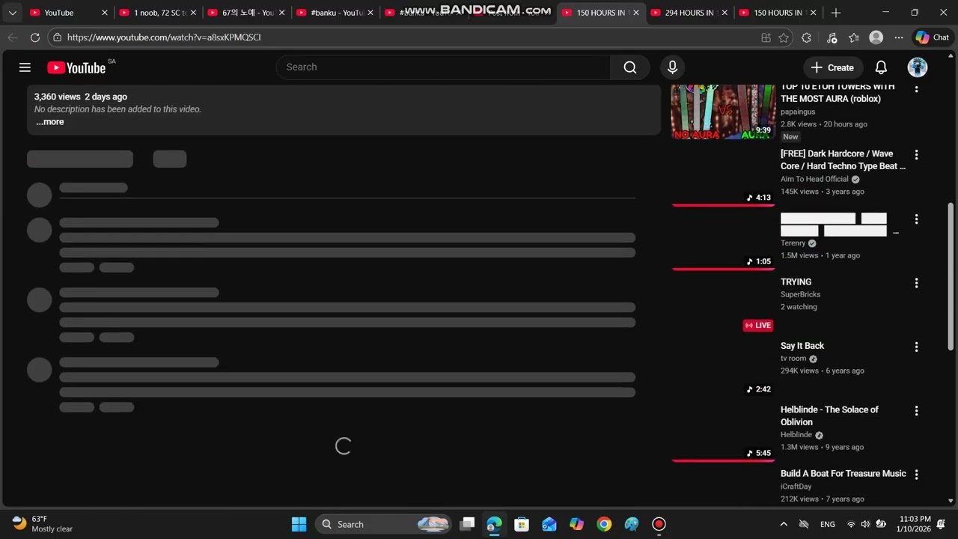Open Dark Hardcore Techno Type Beat video
This screenshot has height=539, width=958.
pos(843,160)
